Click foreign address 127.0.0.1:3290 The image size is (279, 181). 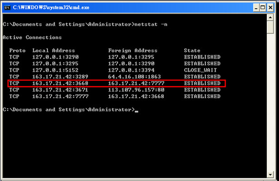(131, 63)
